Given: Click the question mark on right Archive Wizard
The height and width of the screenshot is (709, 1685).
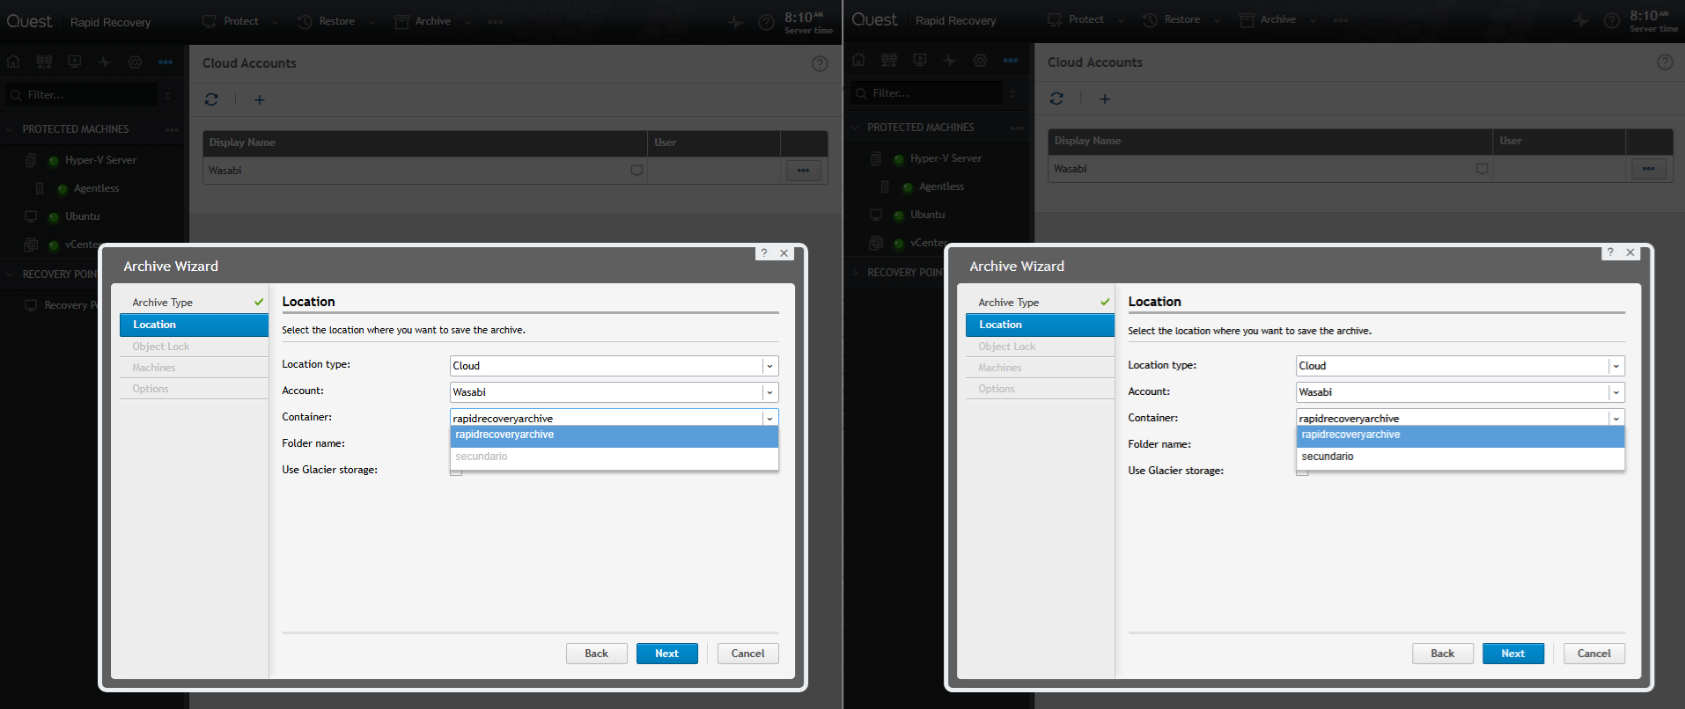Looking at the screenshot, I should (1610, 252).
